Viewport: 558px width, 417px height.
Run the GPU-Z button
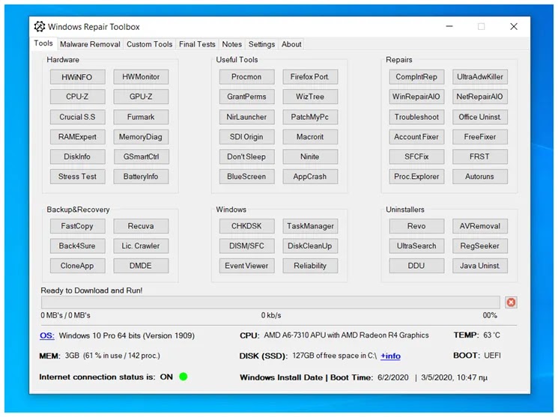(x=141, y=97)
